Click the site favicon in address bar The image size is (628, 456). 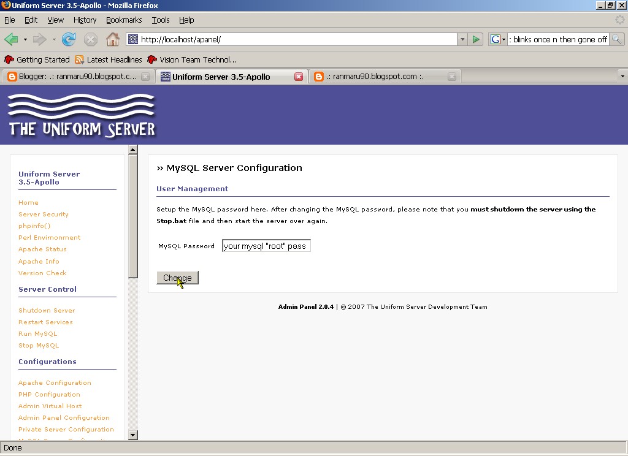[x=133, y=39]
